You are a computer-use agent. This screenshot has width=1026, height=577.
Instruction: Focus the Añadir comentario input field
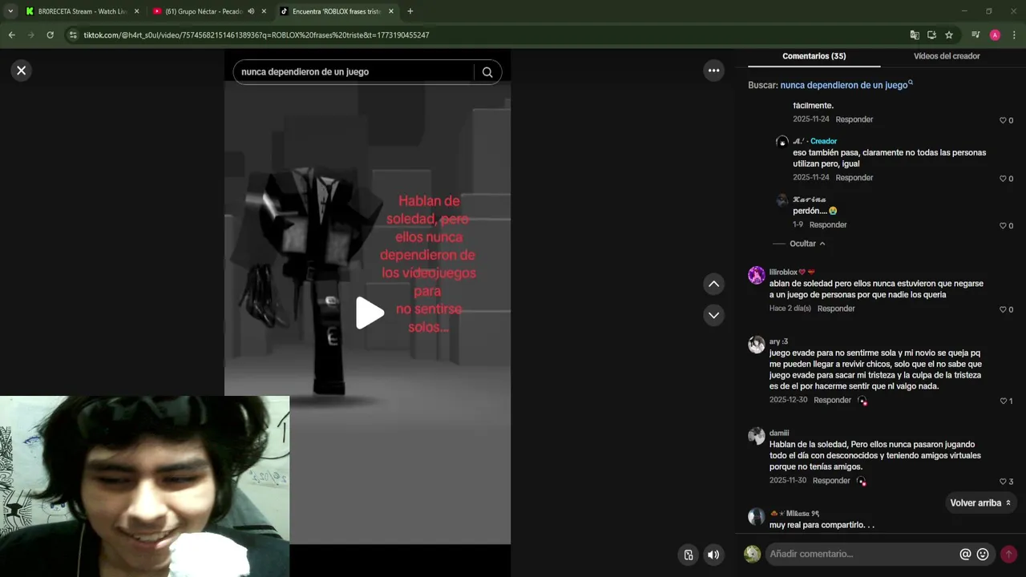coord(862,554)
